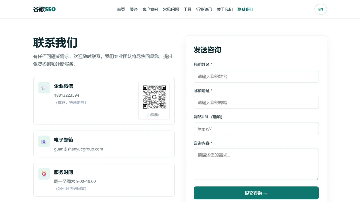Click the 企业微信 card heading
The image size is (360, 202).
[x=64, y=86]
